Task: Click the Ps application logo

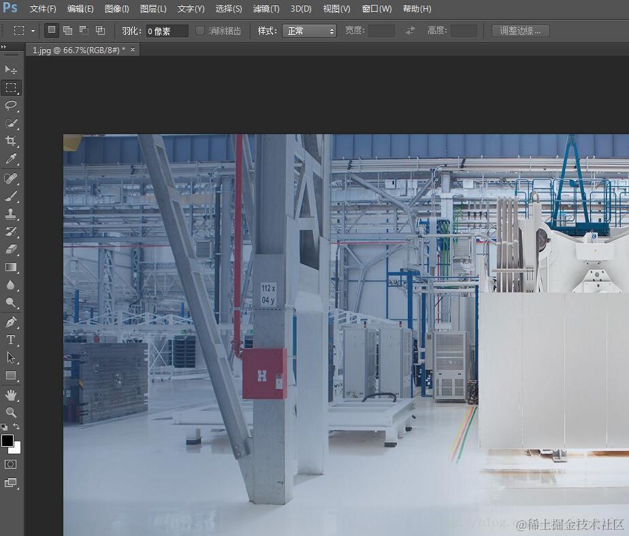Action: (x=10, y=7)
